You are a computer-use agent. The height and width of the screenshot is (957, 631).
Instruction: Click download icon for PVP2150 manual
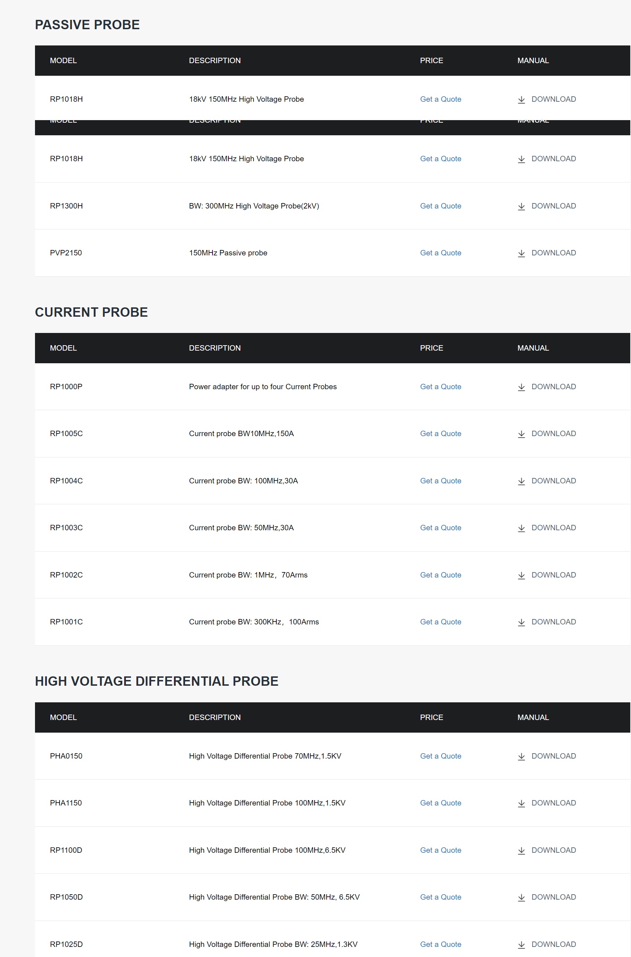coord(521,254)
